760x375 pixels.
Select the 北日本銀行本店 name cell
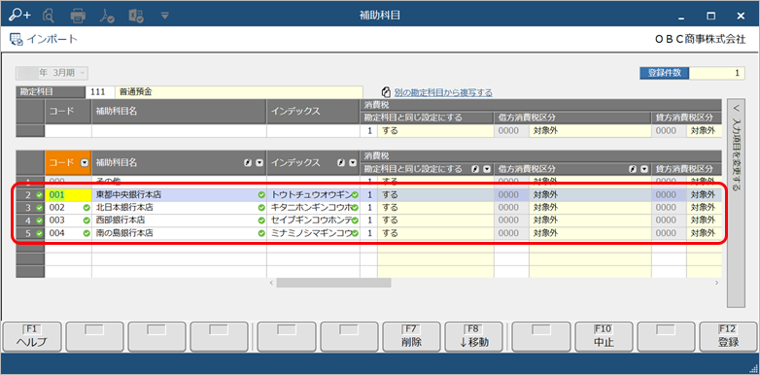(x=179, y=208)
